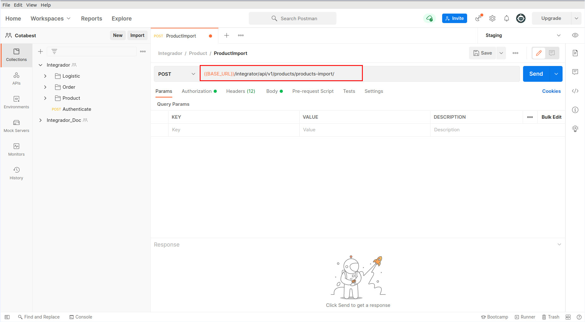Open the query params column options ellipsis
The height and width of the screenshot is (322, 585).
click(530, 117)
